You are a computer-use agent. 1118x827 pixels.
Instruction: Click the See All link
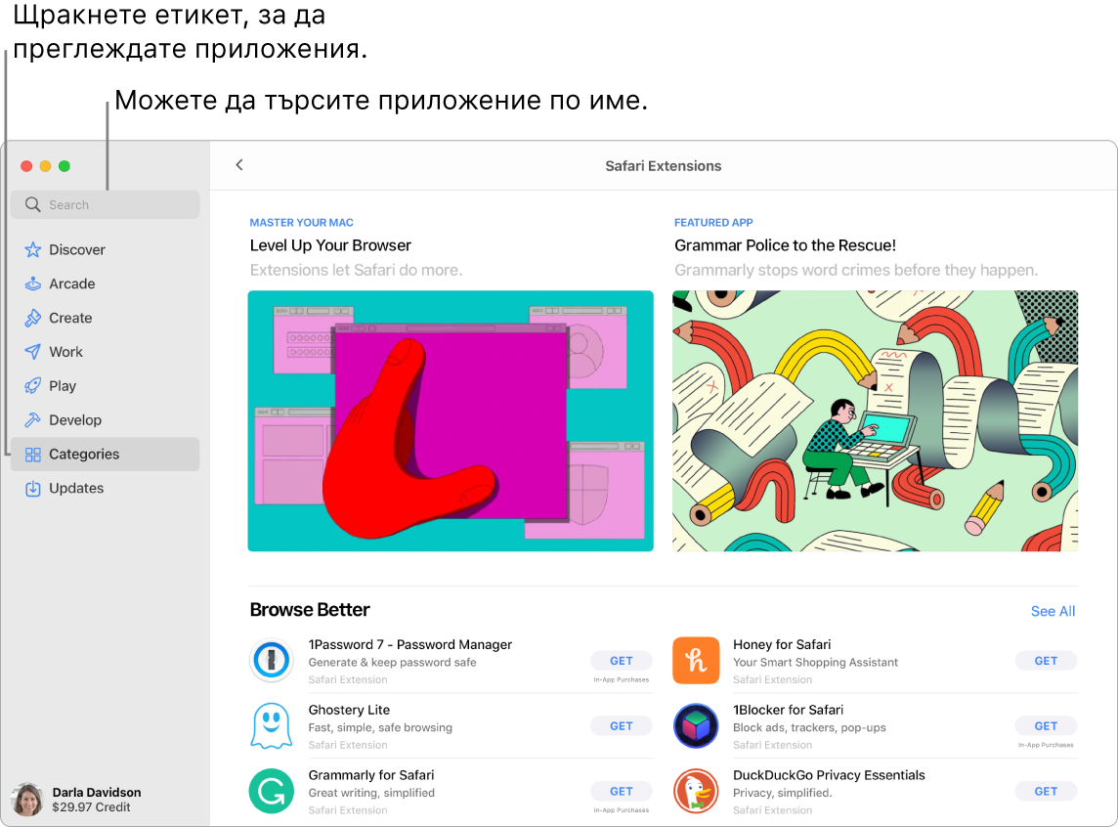click(x=1053, y=610)
